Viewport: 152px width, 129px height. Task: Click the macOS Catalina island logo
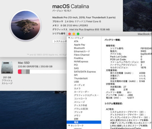[26, 25]
